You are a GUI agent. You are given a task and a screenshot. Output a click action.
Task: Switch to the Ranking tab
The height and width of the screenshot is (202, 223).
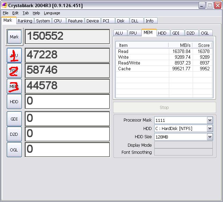25,21
